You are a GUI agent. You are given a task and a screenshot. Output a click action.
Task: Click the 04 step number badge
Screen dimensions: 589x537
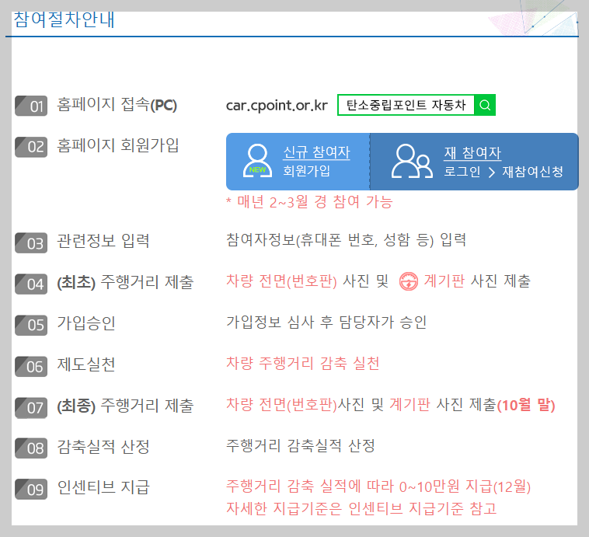coord(31,284)
